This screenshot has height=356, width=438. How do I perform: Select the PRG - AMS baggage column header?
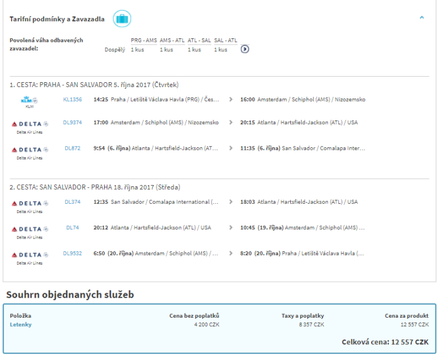[x=144, y=40]
